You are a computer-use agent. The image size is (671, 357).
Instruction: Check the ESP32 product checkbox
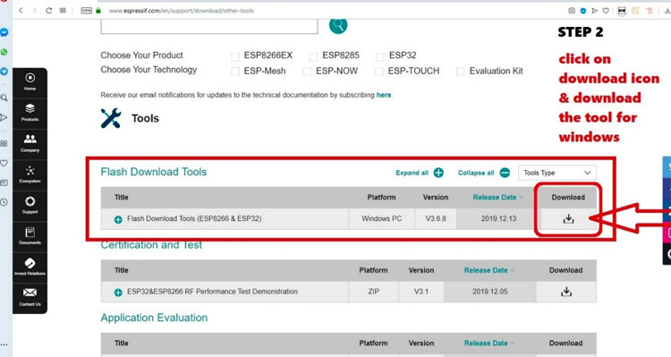point(380,56)
